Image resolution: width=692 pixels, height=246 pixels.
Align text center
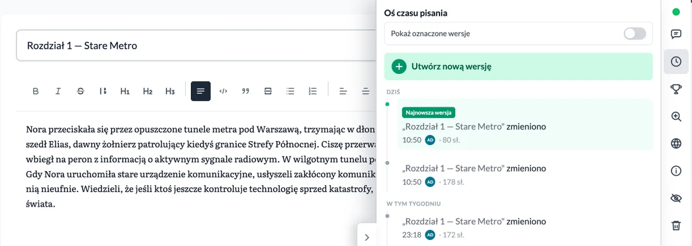click(366, 91)
